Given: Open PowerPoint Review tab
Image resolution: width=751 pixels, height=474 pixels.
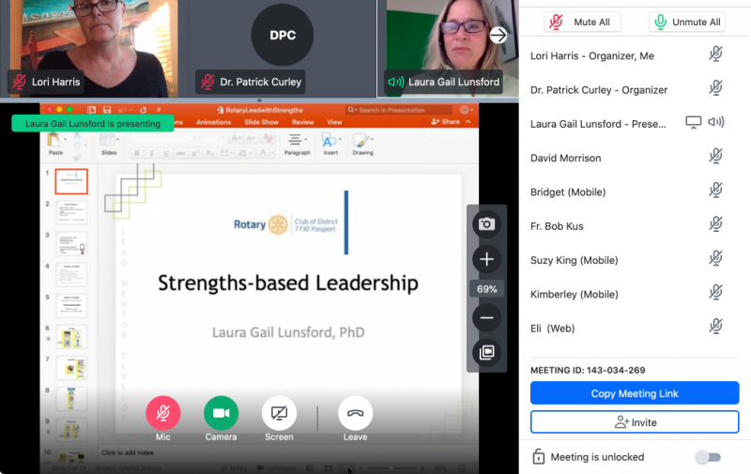Looking at the screenshot, I should (302, 122).
